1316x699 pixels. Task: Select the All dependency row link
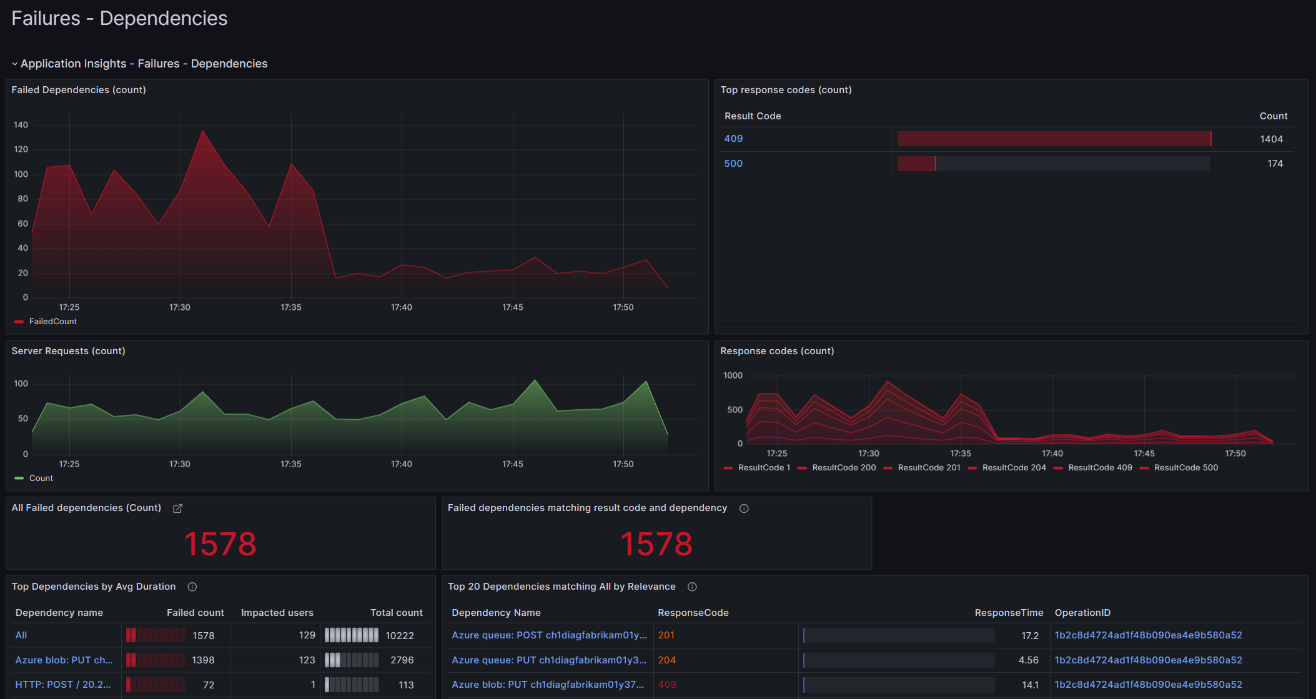pos(21,635)
